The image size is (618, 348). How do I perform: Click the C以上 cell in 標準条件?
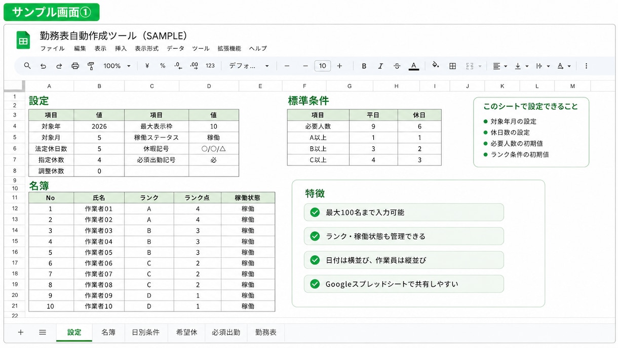318,160
